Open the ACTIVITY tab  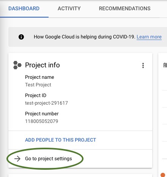[69, 8]
